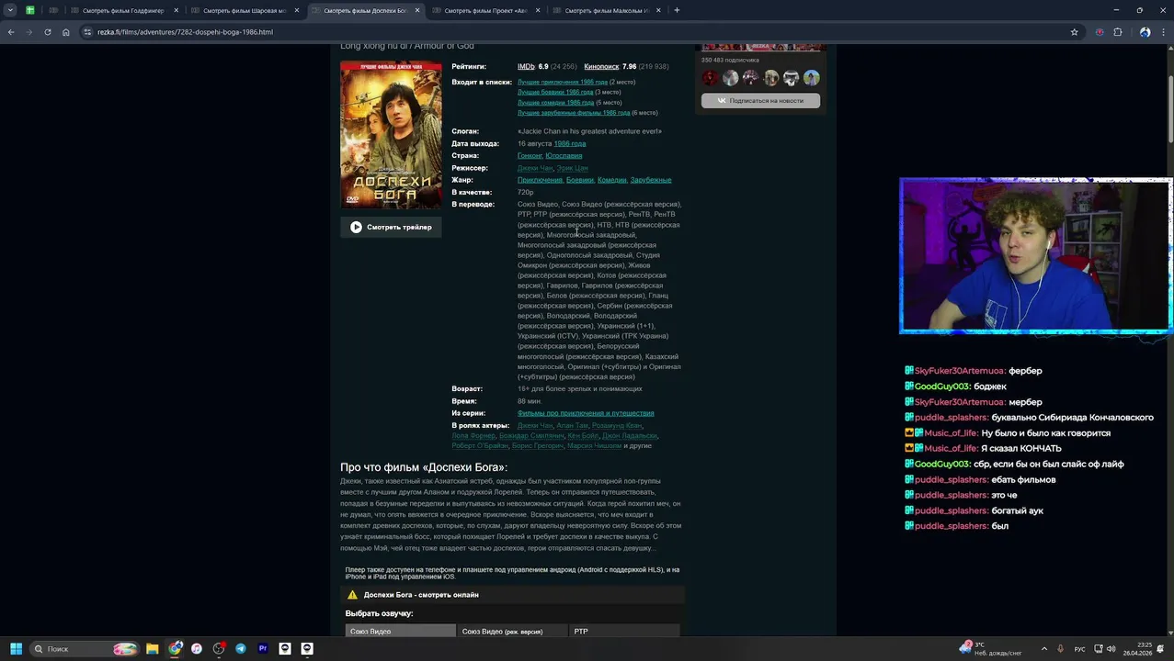Open the Windows Start menu
Image resolution: width=1174 pixels, height=661 pixels.
(x=16, y=649)
